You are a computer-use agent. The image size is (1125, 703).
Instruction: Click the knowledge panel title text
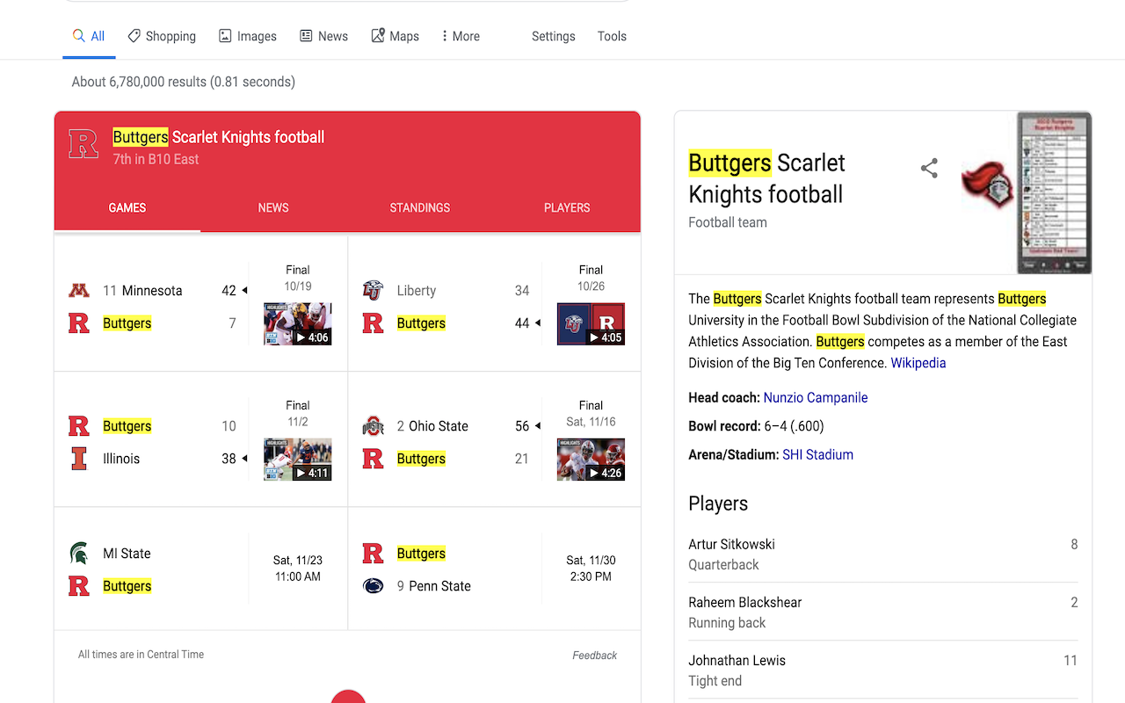point(766,178)
